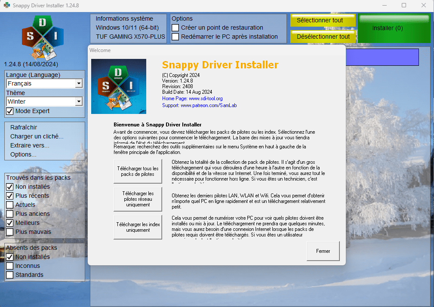434x307 pixels.
Task: Click the Rafraîchir menu item
Action: click(x=24, y=127)
